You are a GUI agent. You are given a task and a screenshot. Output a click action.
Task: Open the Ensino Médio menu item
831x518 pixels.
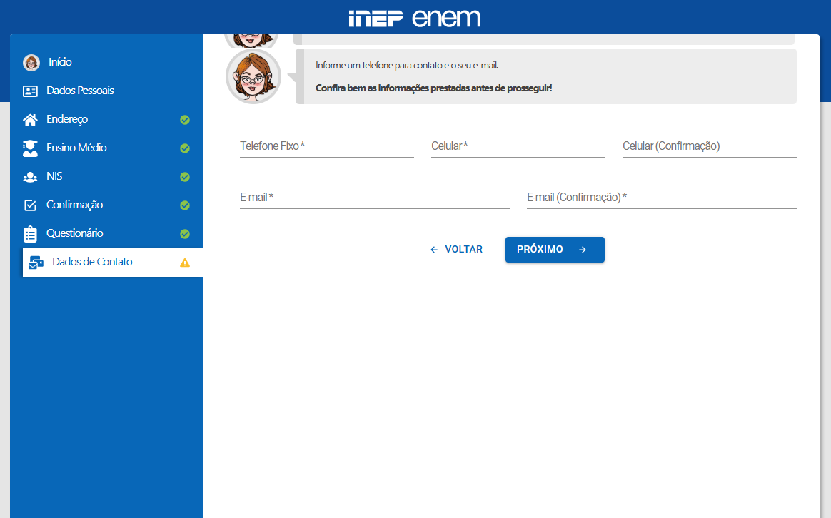coord(76,148)
